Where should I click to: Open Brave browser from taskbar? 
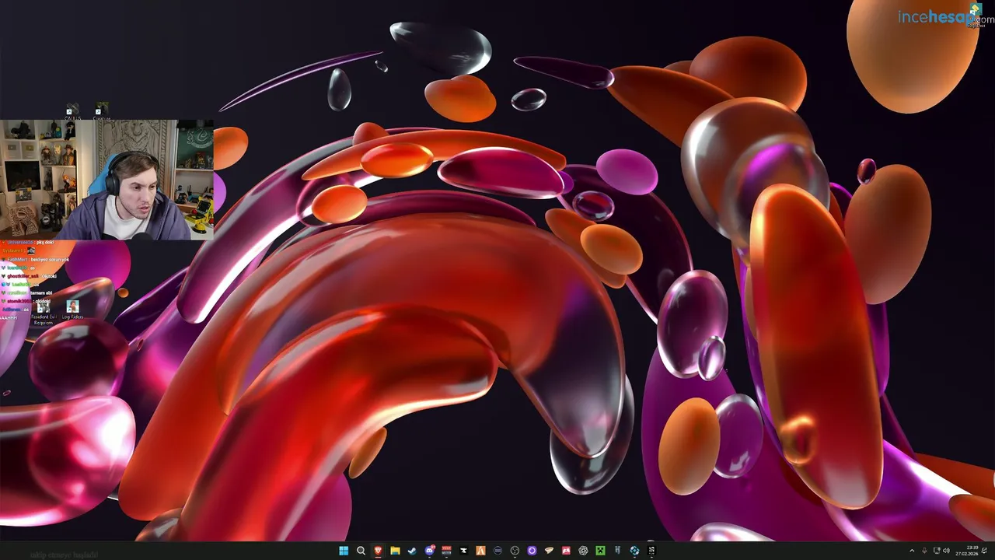click(x=378, y=551)
